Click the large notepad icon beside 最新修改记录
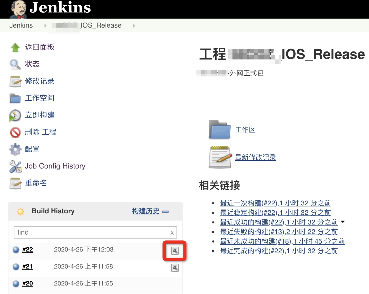Viewport: 369px width, 294px height. coord(220,157)
